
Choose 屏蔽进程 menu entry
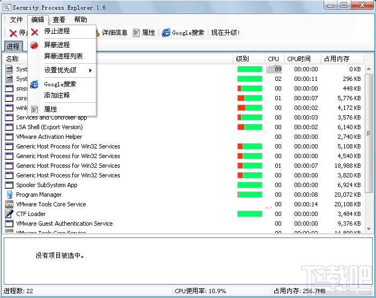point(62,45)
